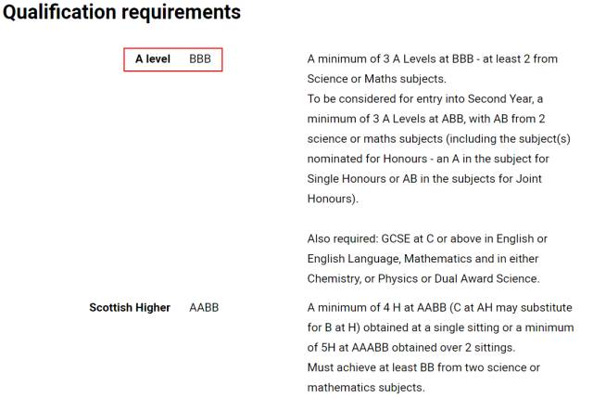The width and height of the screenshot is (593, 398).
Task: Click the AABB grade value
Action: [204, 307]
